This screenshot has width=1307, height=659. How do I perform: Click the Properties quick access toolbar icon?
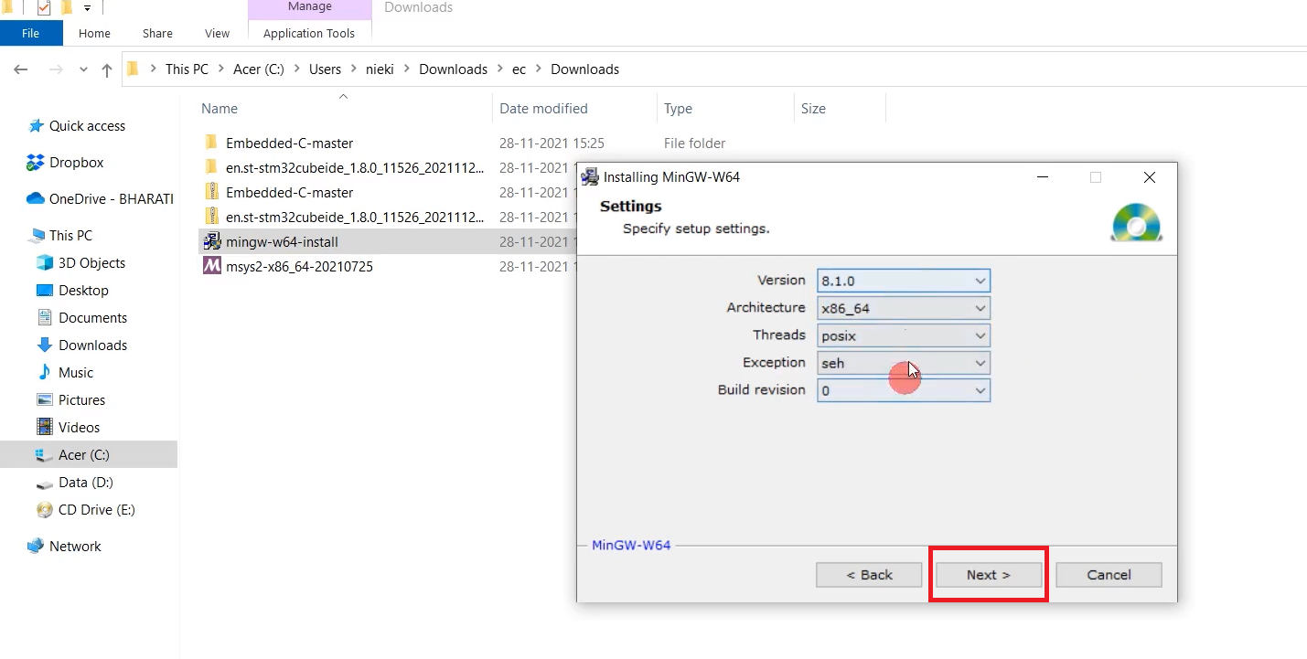43,7
